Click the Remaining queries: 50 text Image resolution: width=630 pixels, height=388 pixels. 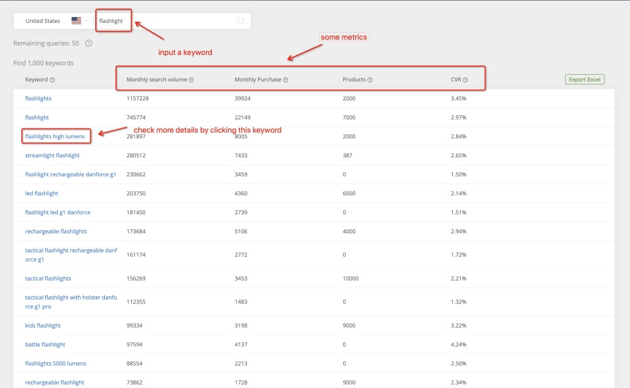pos(46,43)
